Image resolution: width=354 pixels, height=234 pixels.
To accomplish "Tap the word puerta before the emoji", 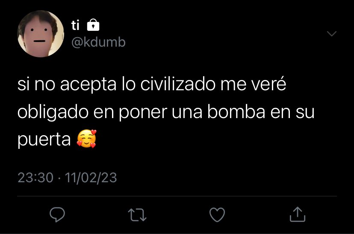I will pyautogui.click(x=44, y=140).
